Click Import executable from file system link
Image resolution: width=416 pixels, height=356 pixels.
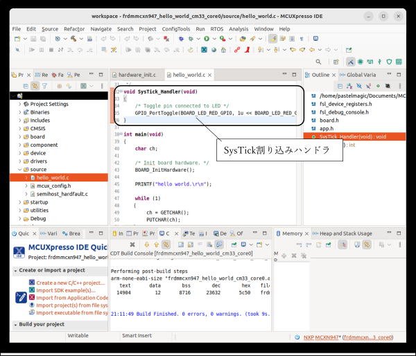point(72,312)
